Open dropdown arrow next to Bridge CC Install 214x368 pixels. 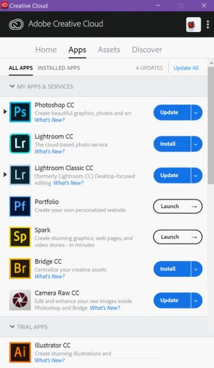(196, 269)
